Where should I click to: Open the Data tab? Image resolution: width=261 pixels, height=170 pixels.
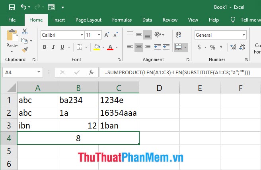pos(147,20)
